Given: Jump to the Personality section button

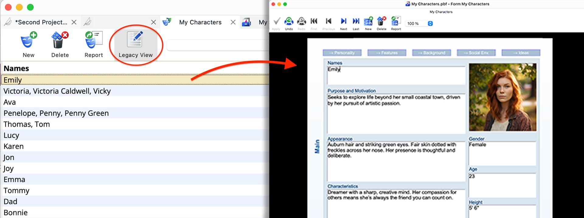Looking at the screenshot, I should (x=342, y=53).
